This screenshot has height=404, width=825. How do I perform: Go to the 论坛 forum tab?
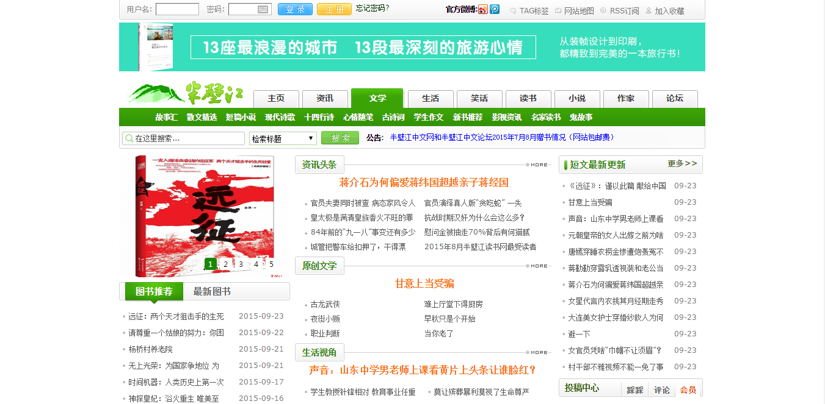675,99
